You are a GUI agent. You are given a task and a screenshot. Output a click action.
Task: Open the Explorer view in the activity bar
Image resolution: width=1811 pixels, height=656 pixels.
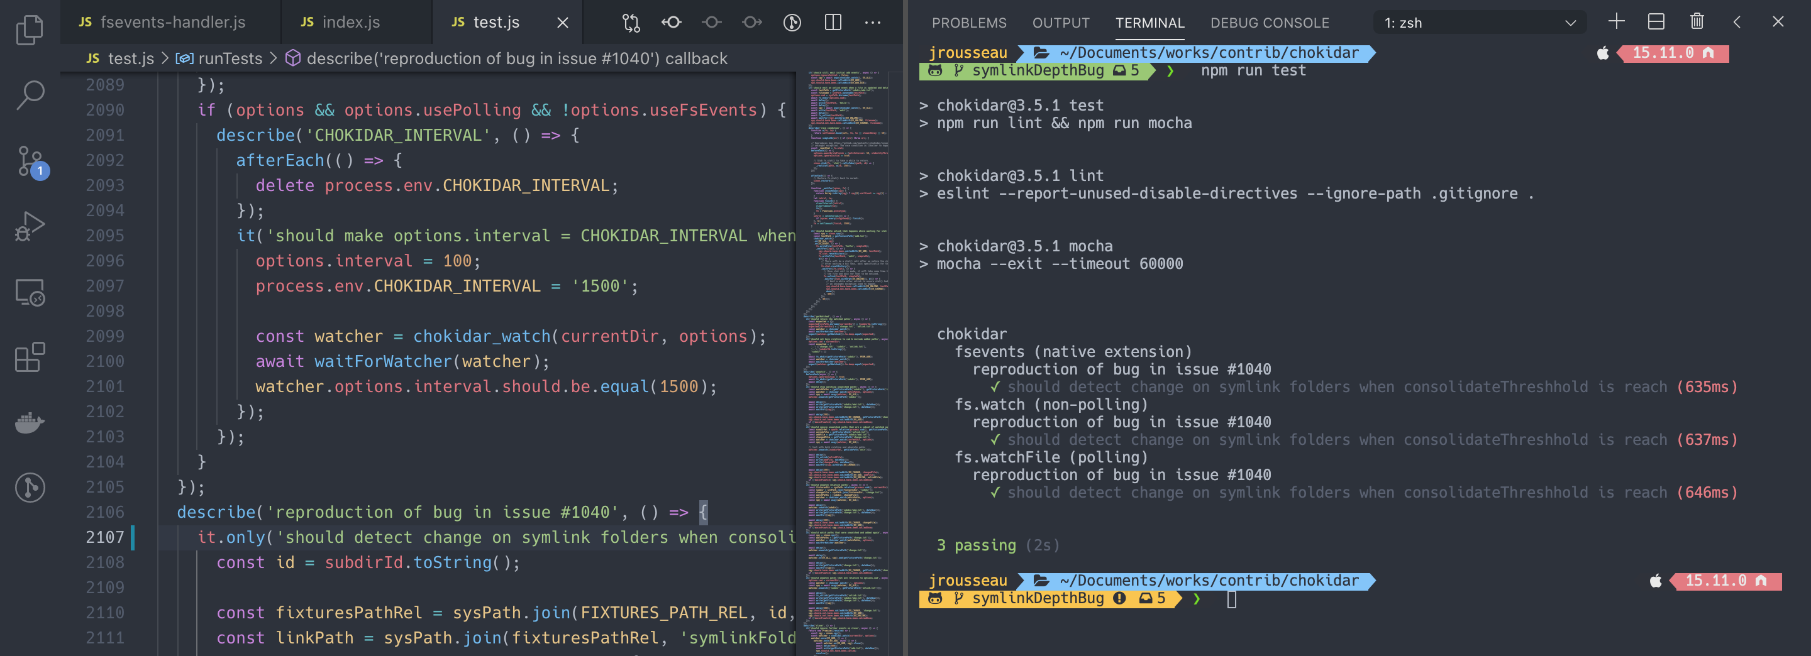click(29, 29)
